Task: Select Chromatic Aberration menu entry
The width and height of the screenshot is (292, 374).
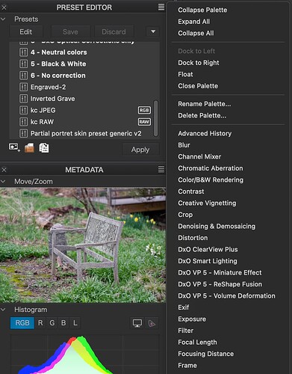Action: (x=211, y=168)
